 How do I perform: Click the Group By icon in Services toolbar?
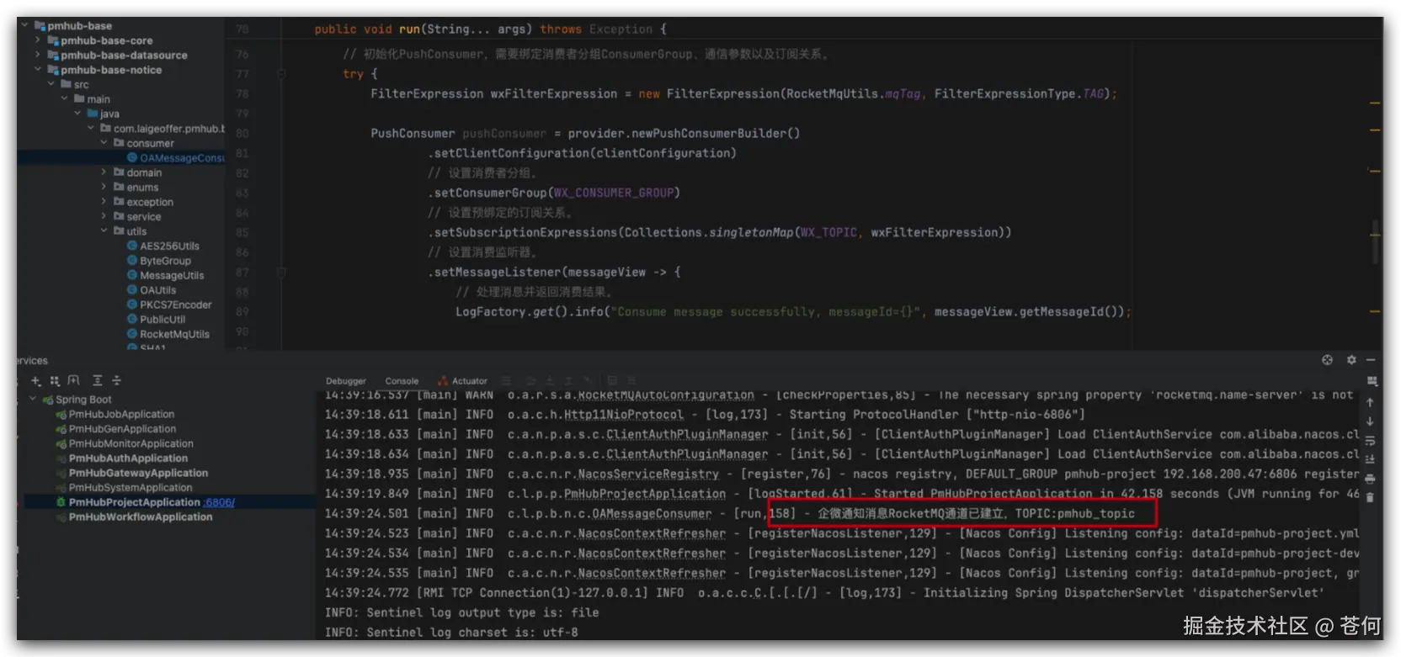(55, 381)
